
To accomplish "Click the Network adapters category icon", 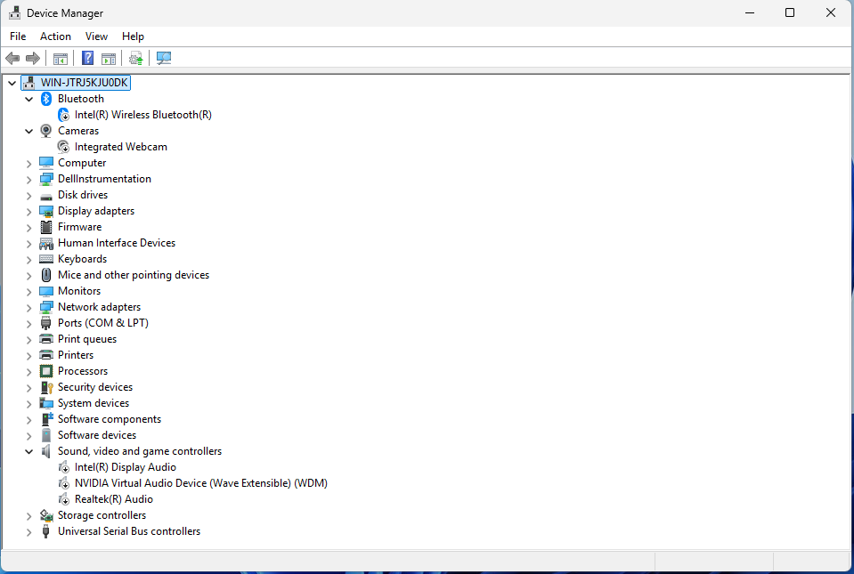I will pos(46,307).
